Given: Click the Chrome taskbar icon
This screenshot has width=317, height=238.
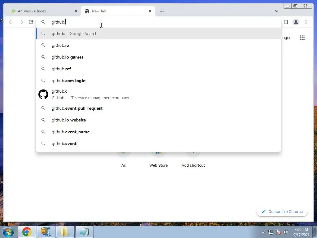Looking at the screenshot, I should click(27, 232).
